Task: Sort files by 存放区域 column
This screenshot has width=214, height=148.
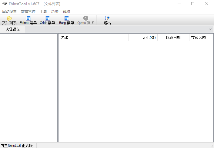Action: coord(201,38)
